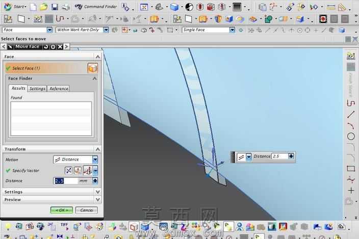
Task: Click the Print icon
Action: click(65, 7)
